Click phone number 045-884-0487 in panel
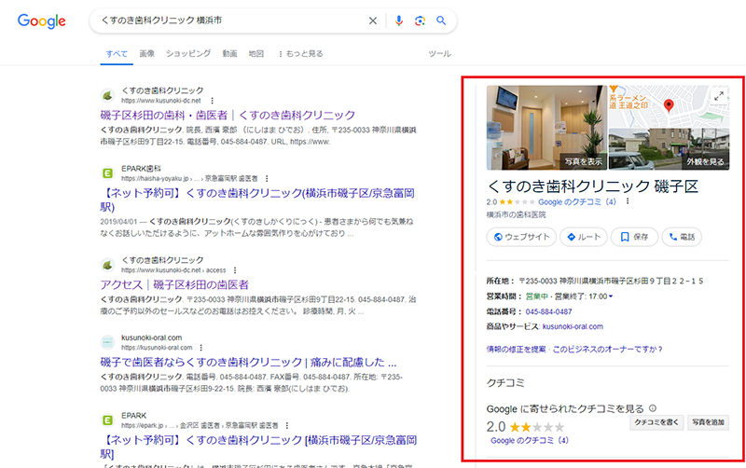Image resolution: width=746 pixels, height=468 pixels. tap(548, 311)
